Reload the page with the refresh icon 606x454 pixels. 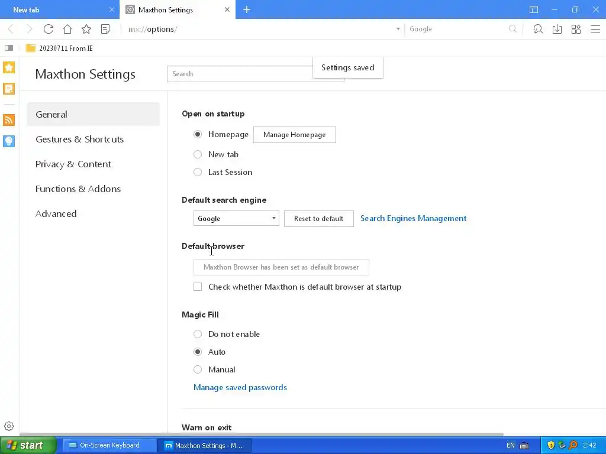pos(49,29)
